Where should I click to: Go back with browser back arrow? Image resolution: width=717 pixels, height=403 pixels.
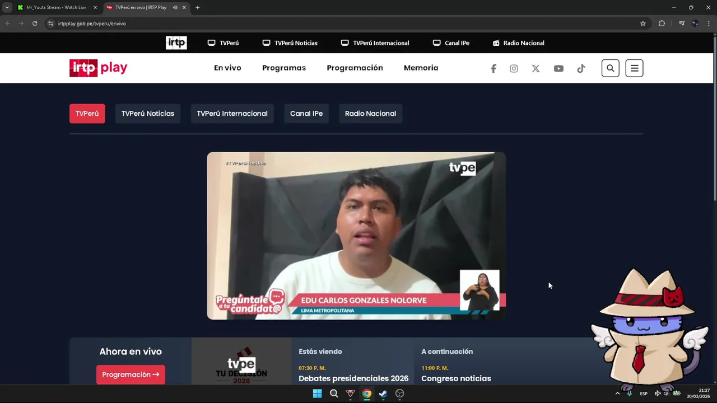8,24
